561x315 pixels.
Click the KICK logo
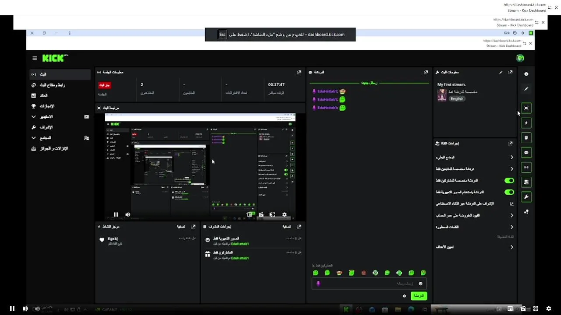pyautogui.click(x=55, y=58)
